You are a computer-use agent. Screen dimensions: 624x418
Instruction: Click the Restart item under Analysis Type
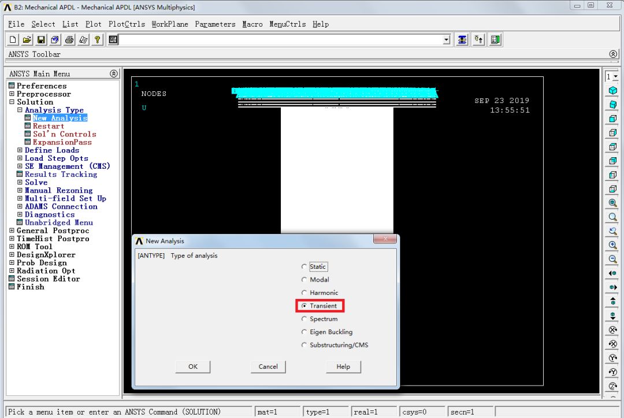coord(48,126)
